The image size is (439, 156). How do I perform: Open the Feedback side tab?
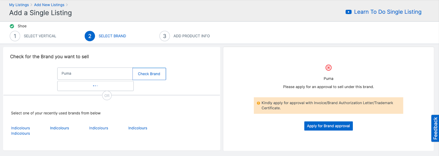(435, 128)
